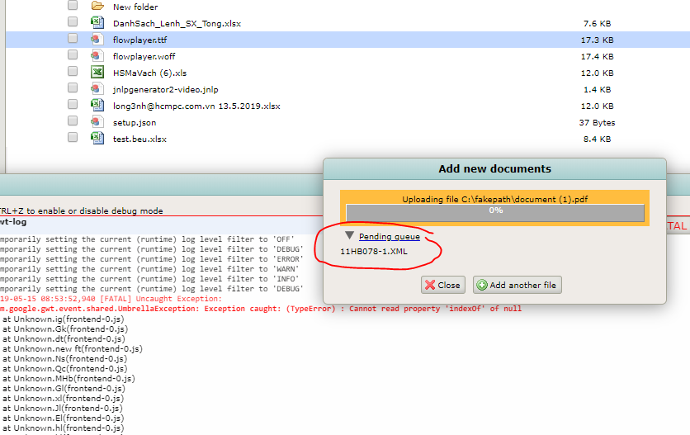Check the box for flowplayer.ttf
Image resolution: width=690 pixels, height=435 pixels.
pyautogui.click(x=73, y=40)
